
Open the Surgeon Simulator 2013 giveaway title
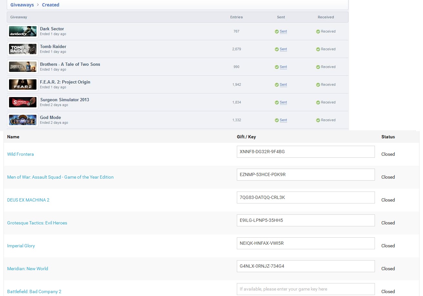pos(65,100)
